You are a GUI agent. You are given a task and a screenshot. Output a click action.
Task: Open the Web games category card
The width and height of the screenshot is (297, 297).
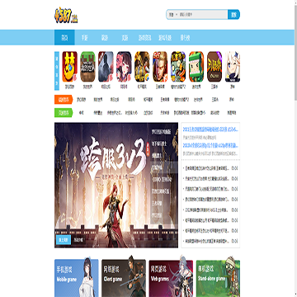tap(171, 278)
